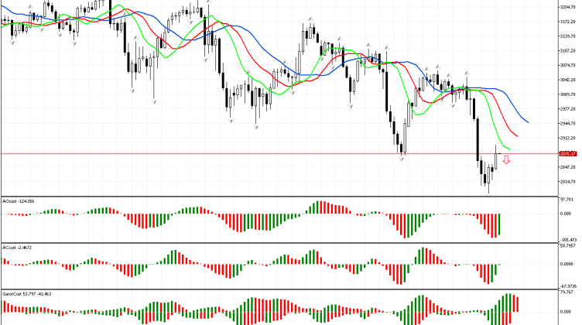Screen dimensions: 582x325
Task: Click the 2944.70 price axis value
Action: click(x=568, y=123)
